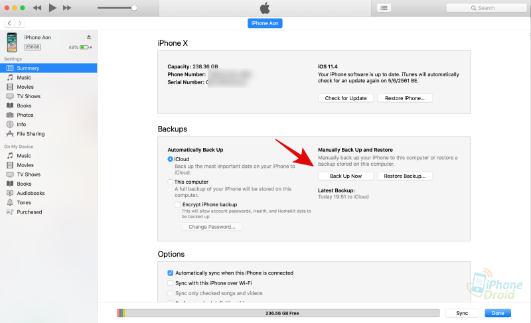The height and width of the screenshot is (323, 531).
Task: Click the Summary list icon
Action: [10, 68]
